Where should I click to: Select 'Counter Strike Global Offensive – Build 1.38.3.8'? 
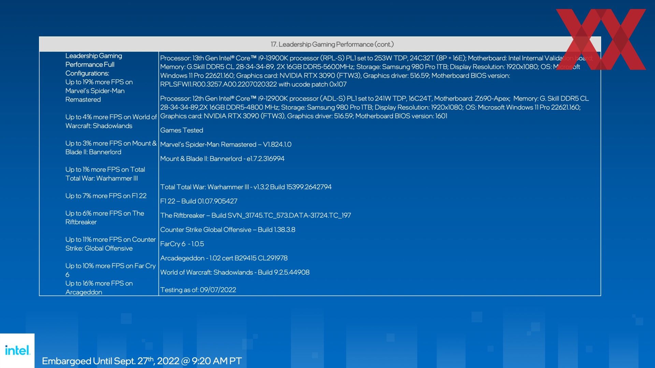228,230
